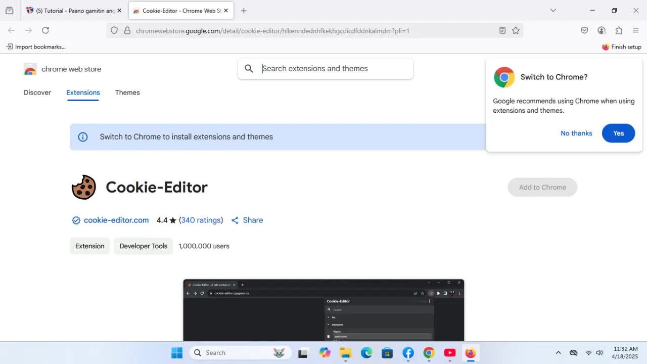The height and width of the screenshot is (364, 647).
Task: Focus the Search extensions and themes field
Action: tap(326, 69)
